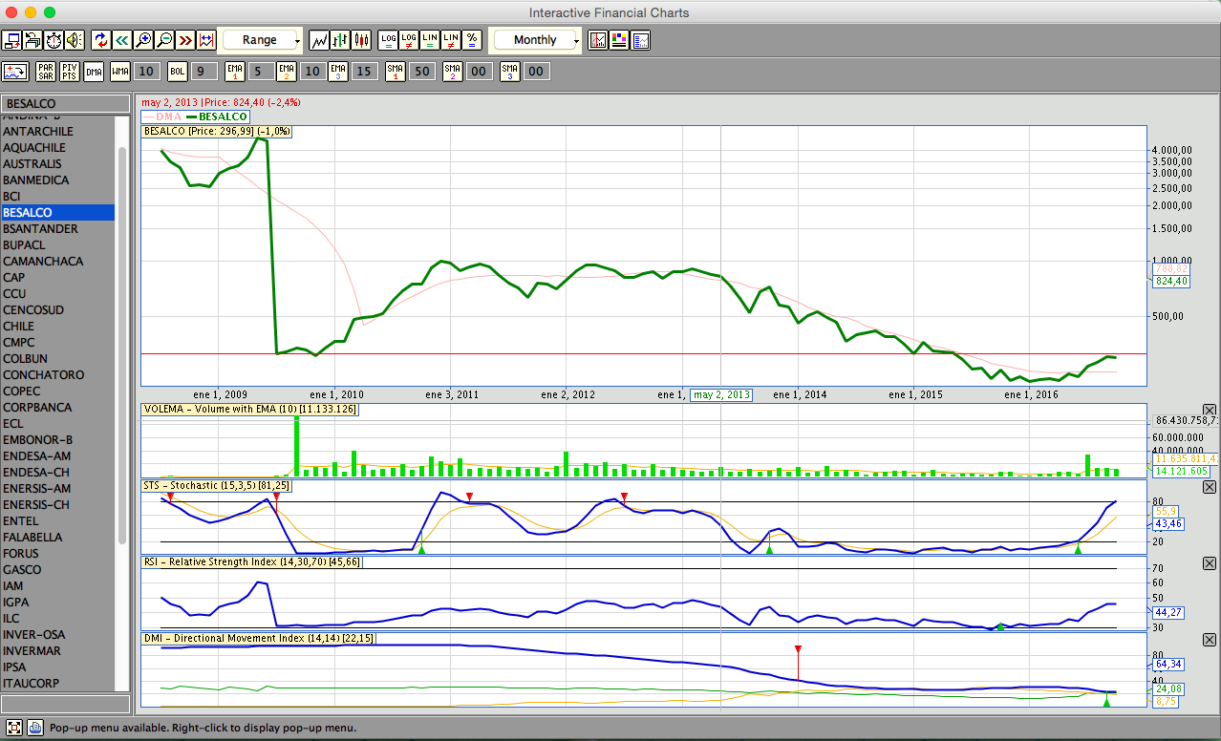Click the BESALCO legend entry

click(217, 116)
